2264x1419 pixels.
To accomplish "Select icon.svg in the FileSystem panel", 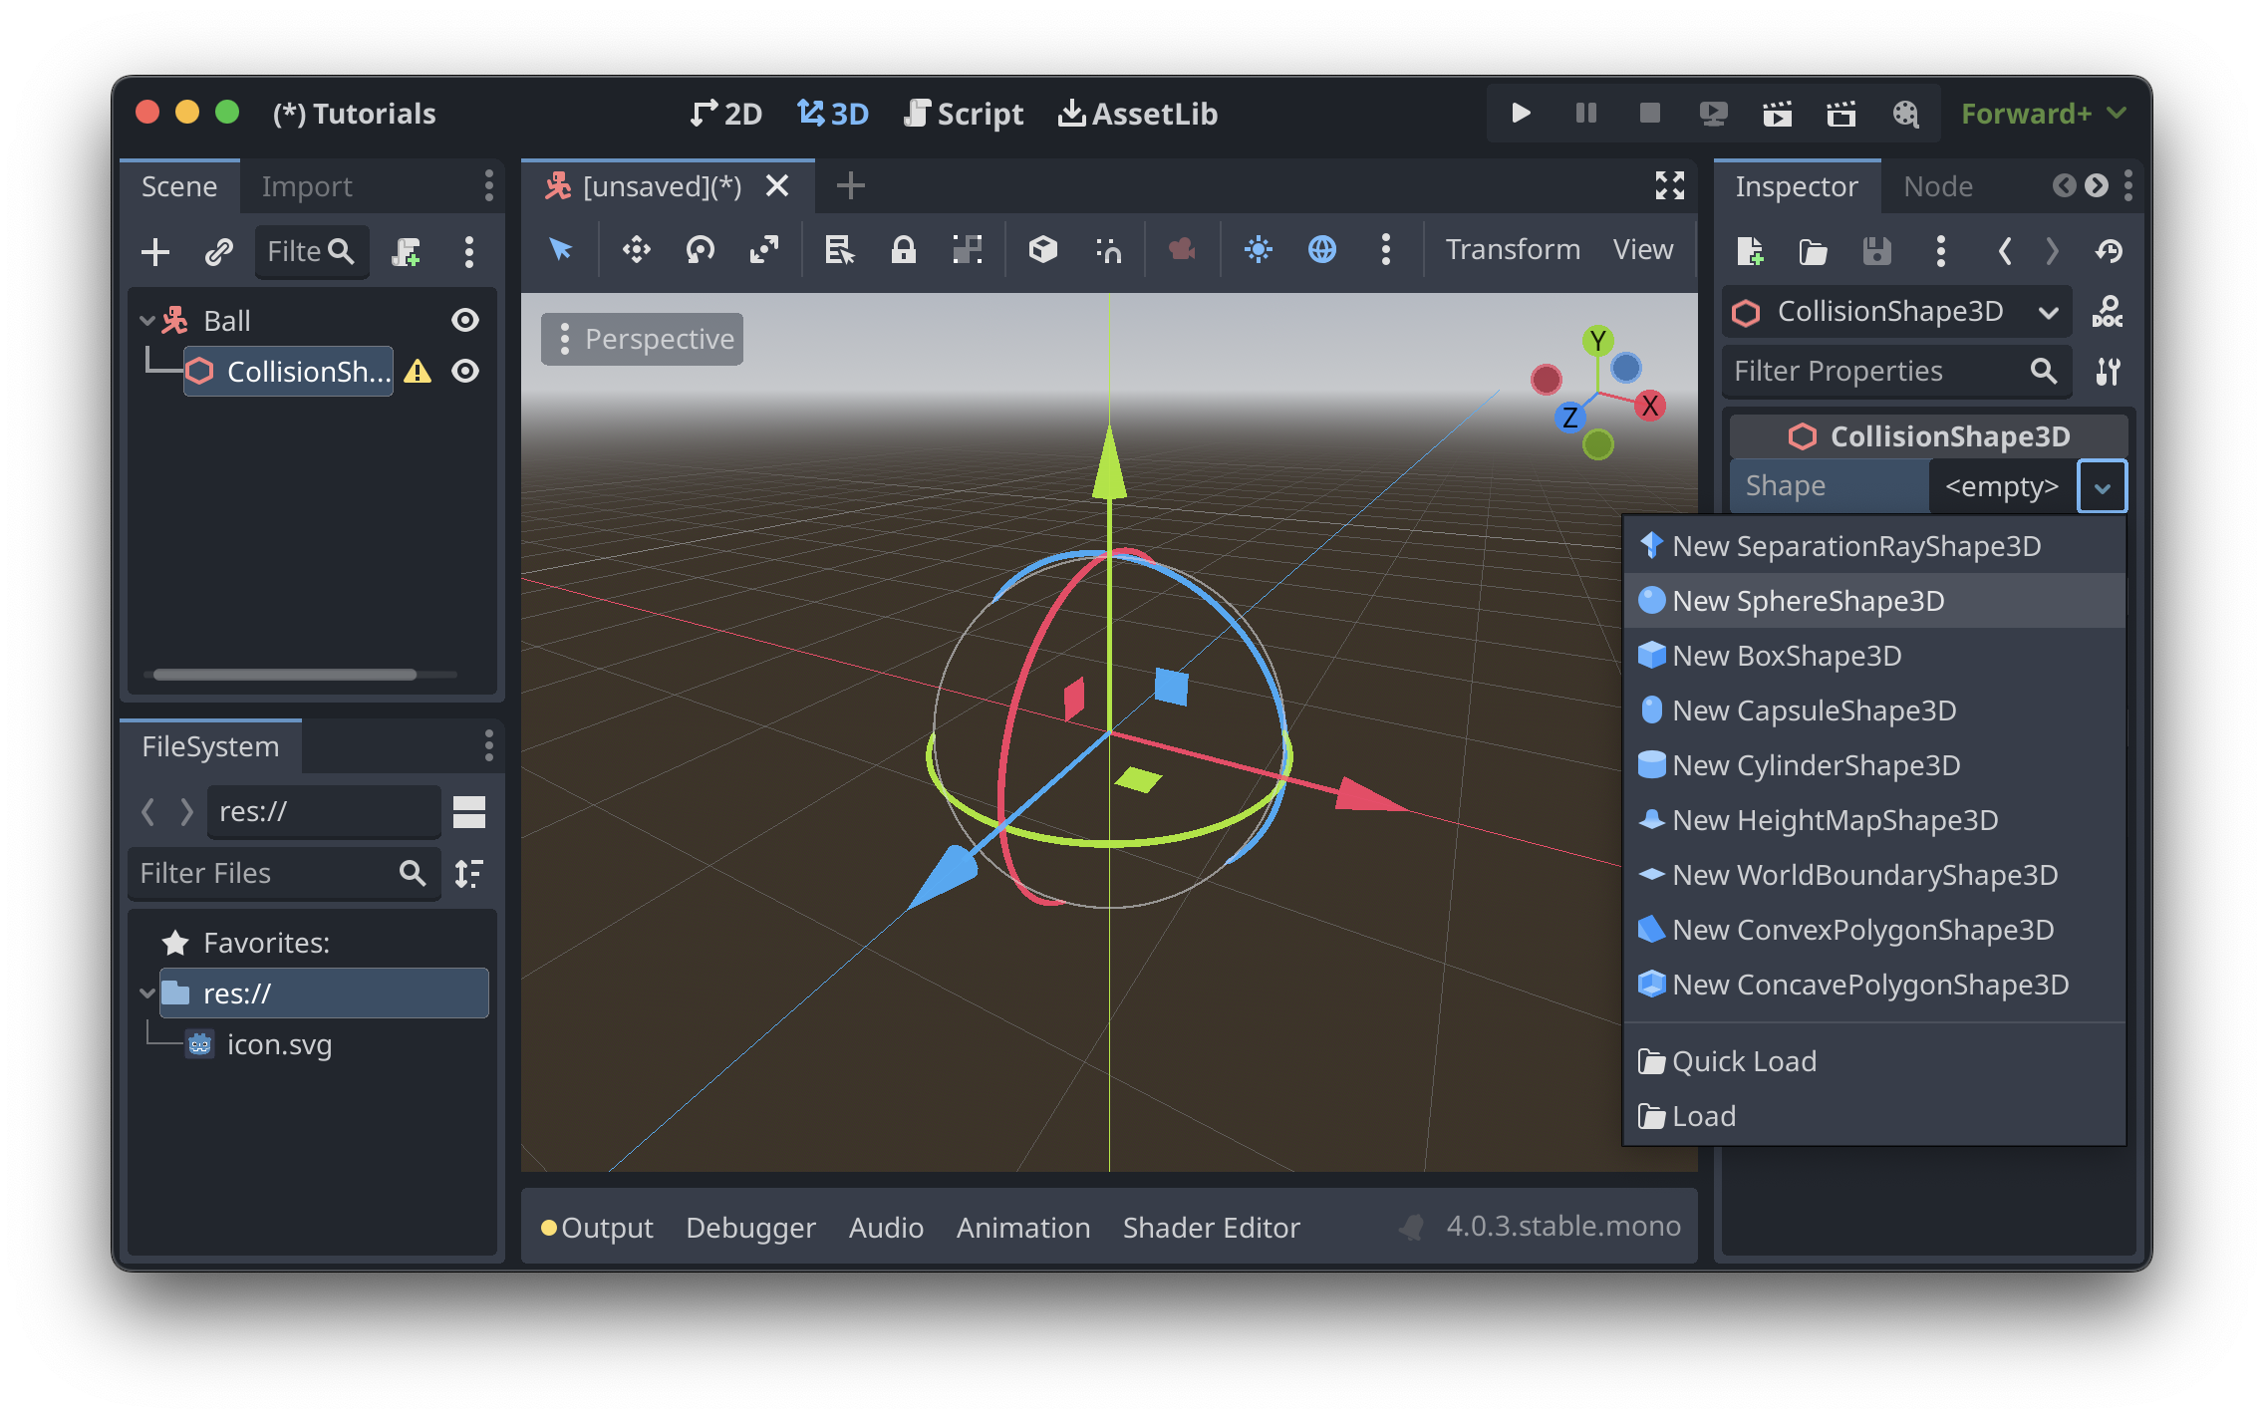I will point(279,1044).
